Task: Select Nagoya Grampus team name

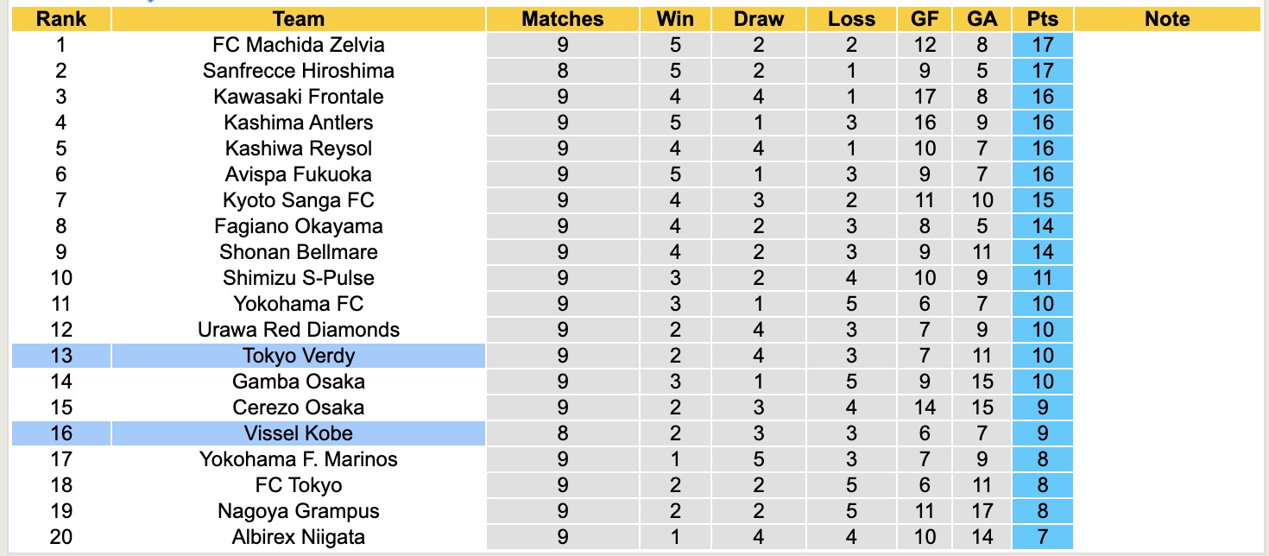Action: 298,511
